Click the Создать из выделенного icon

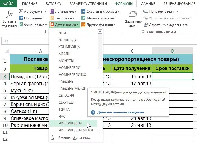pyautogui.click(x=146, y=25)
